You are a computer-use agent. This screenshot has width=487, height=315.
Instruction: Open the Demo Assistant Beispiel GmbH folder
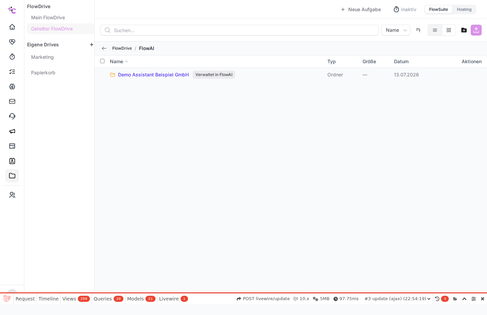click(x=153, y=75)
